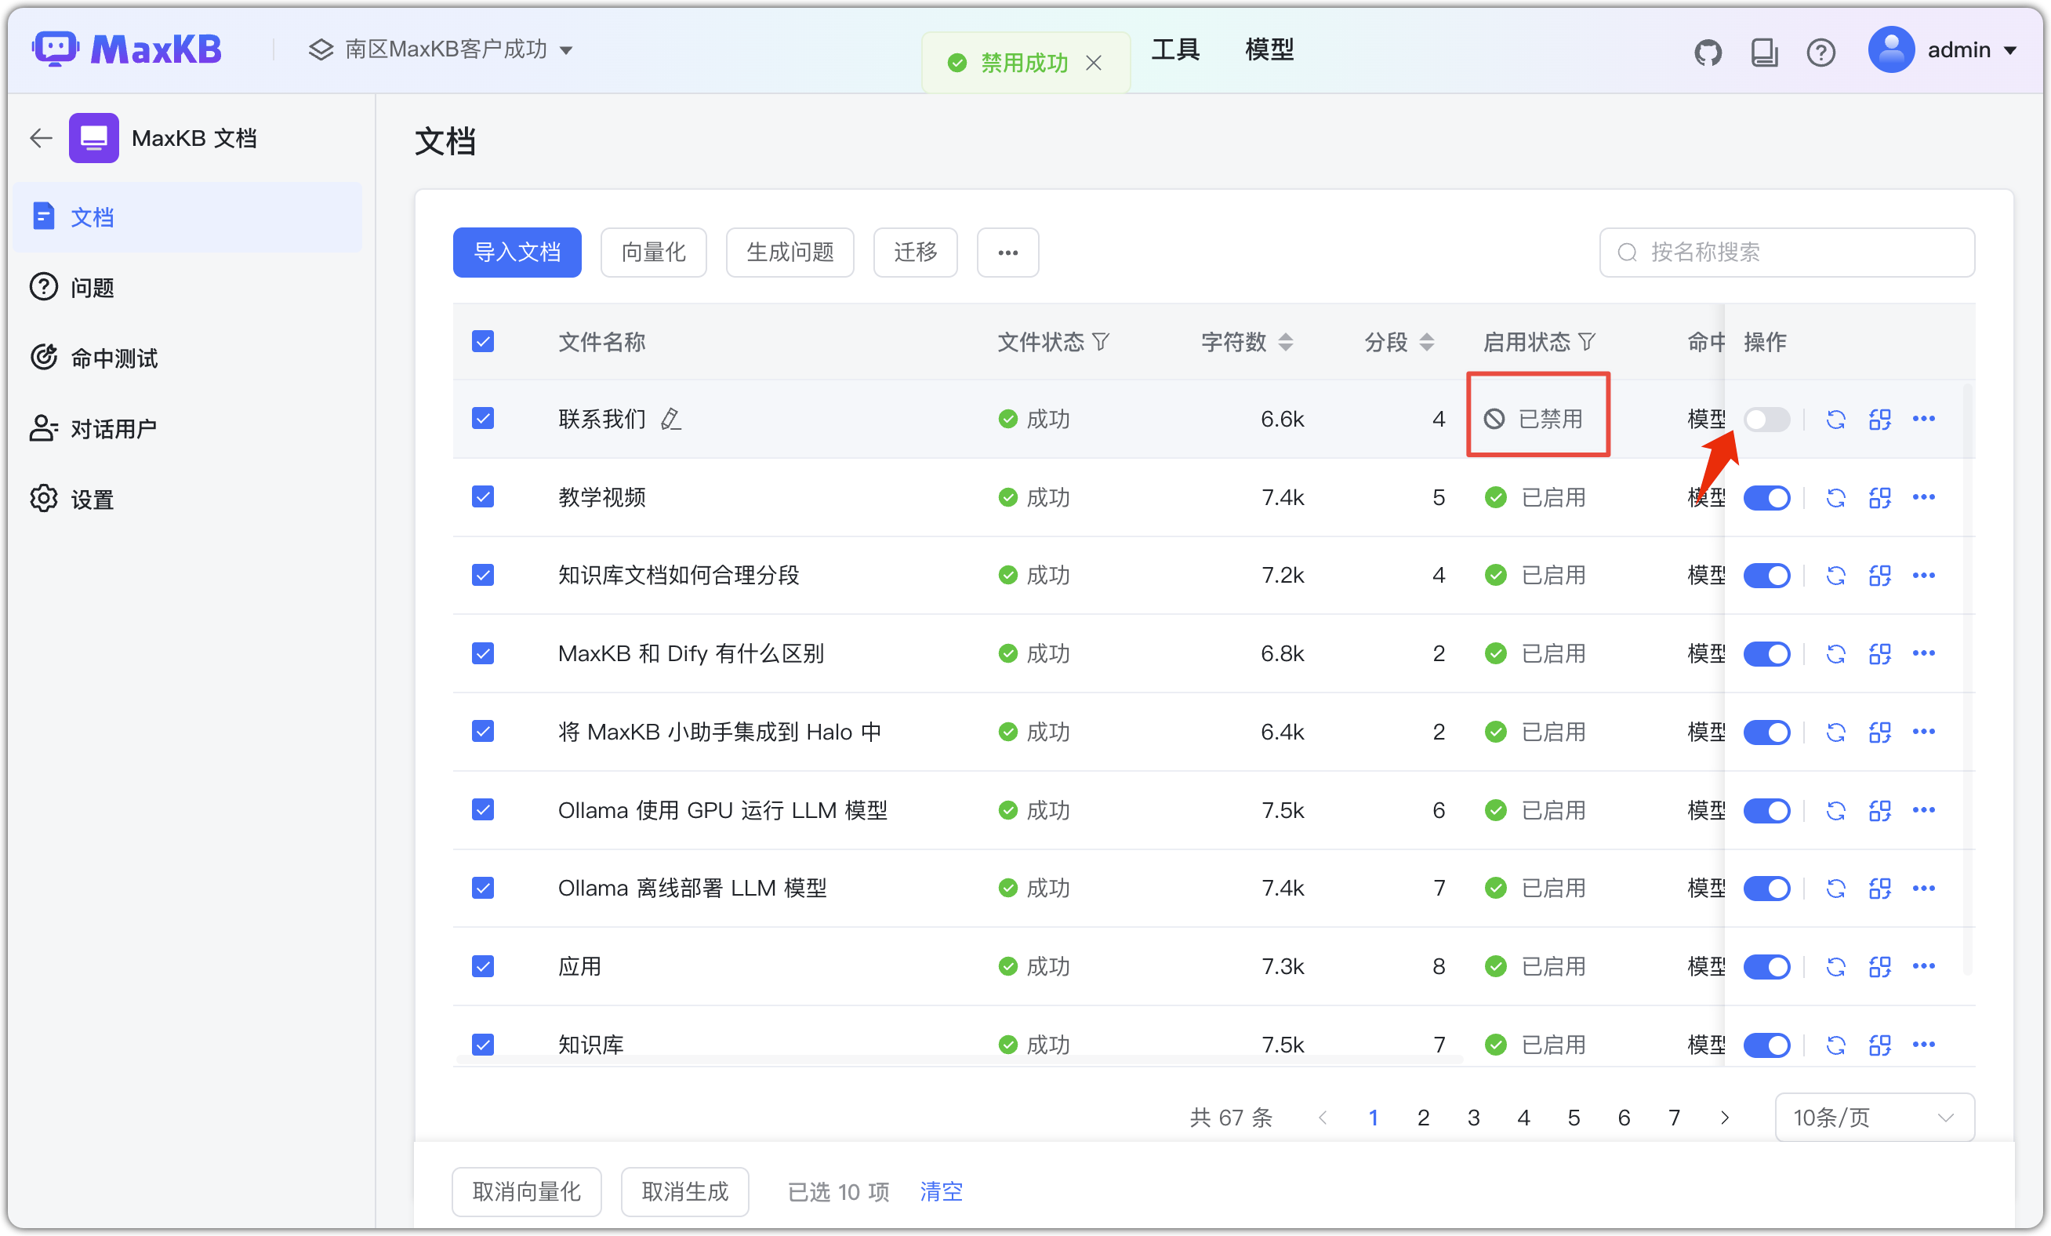Filter by 文件状态 funnel icon
2051x1236 pixels.
point(1101,342)
